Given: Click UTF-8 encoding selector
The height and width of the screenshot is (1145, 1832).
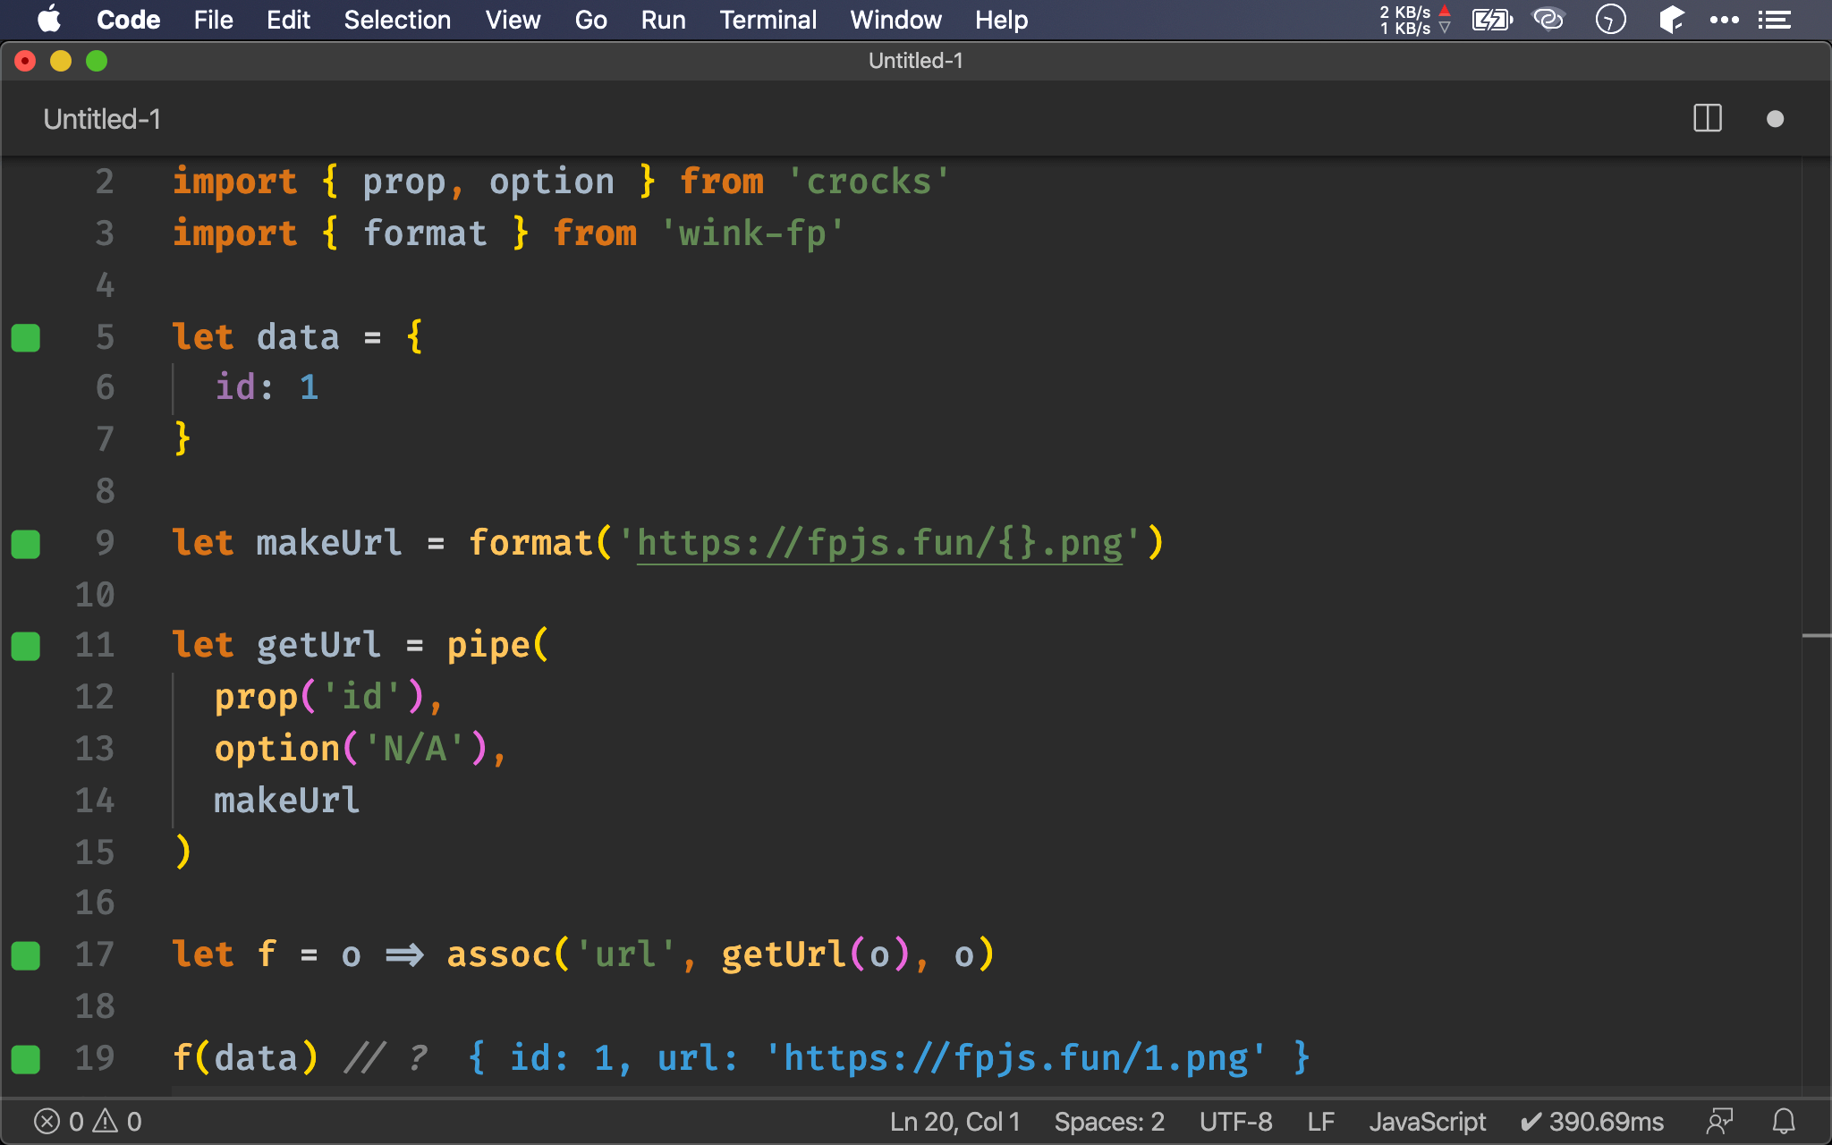Looking at the screenshot, I should [x=1235, y=1121].
